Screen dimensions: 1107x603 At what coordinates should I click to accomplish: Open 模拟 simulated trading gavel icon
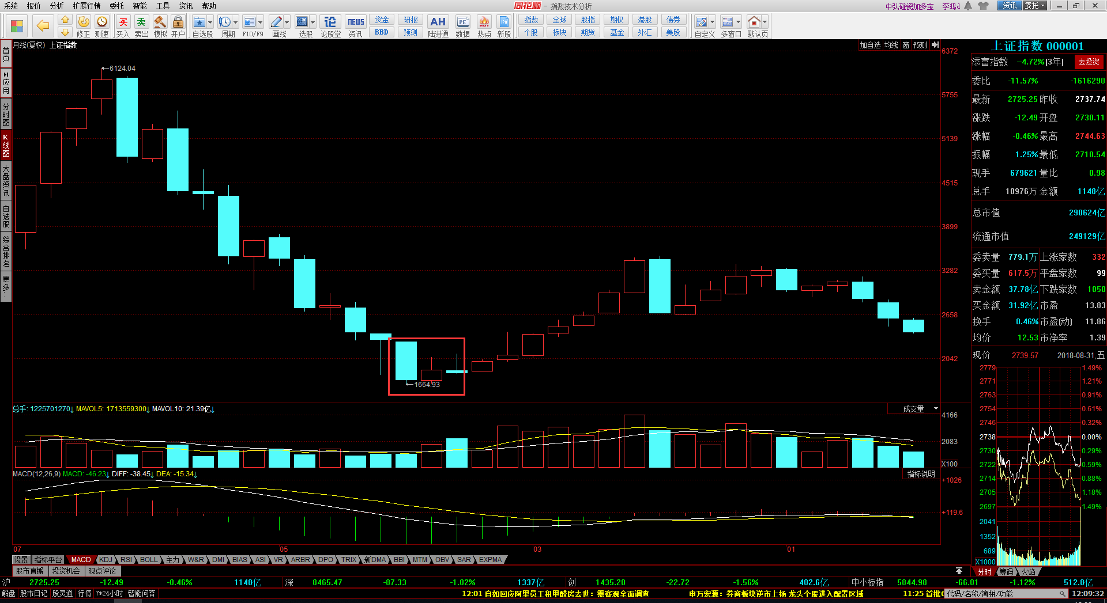coord(160,26)
